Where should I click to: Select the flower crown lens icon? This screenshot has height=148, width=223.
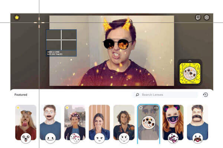(x=75, y=138)
